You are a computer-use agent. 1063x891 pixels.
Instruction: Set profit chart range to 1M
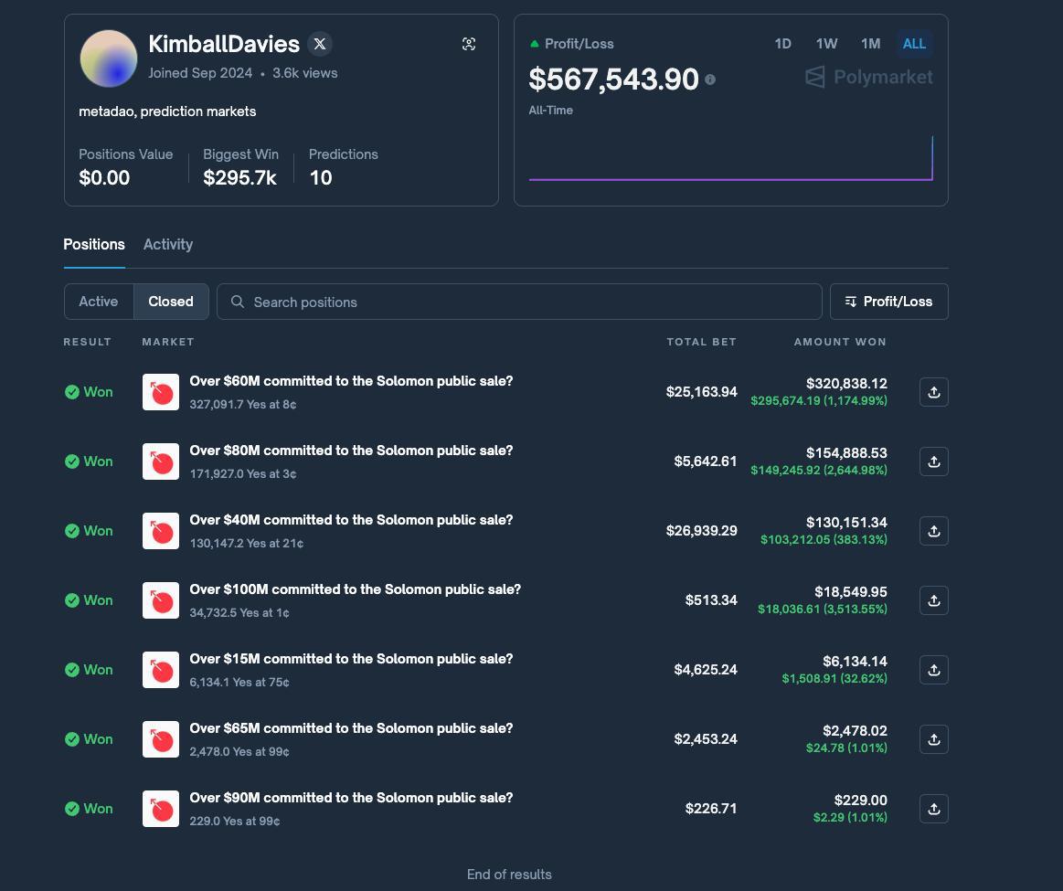click(870, 44)
